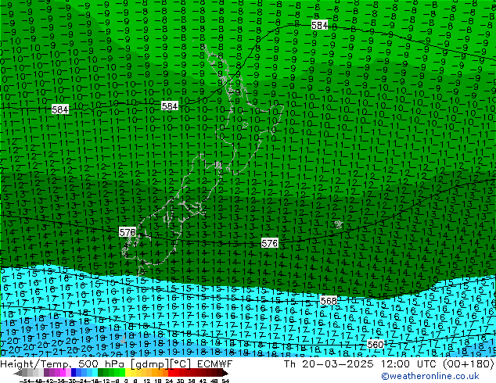Open the weatheronline.co.uk copyright link

point(443,376)
